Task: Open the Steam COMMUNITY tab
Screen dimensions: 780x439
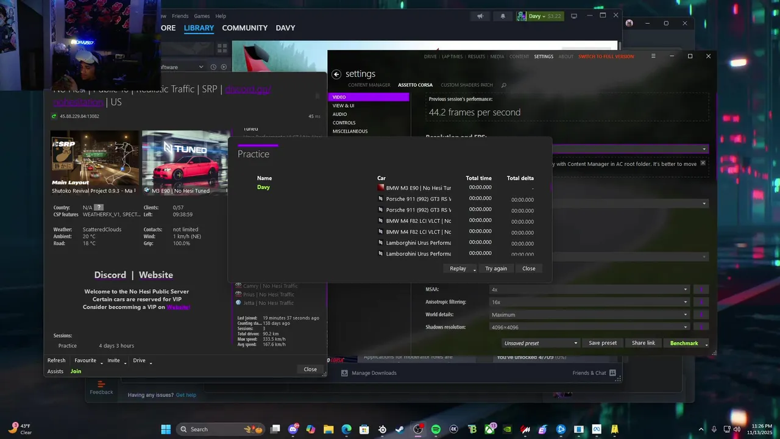Action: pos(244,28)
